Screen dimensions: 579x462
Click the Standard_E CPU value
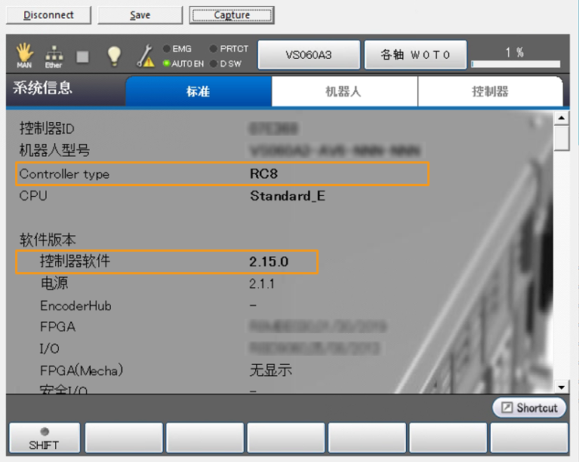pos(288,196)
